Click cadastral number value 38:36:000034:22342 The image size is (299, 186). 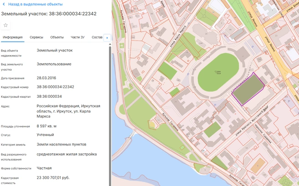55,87
